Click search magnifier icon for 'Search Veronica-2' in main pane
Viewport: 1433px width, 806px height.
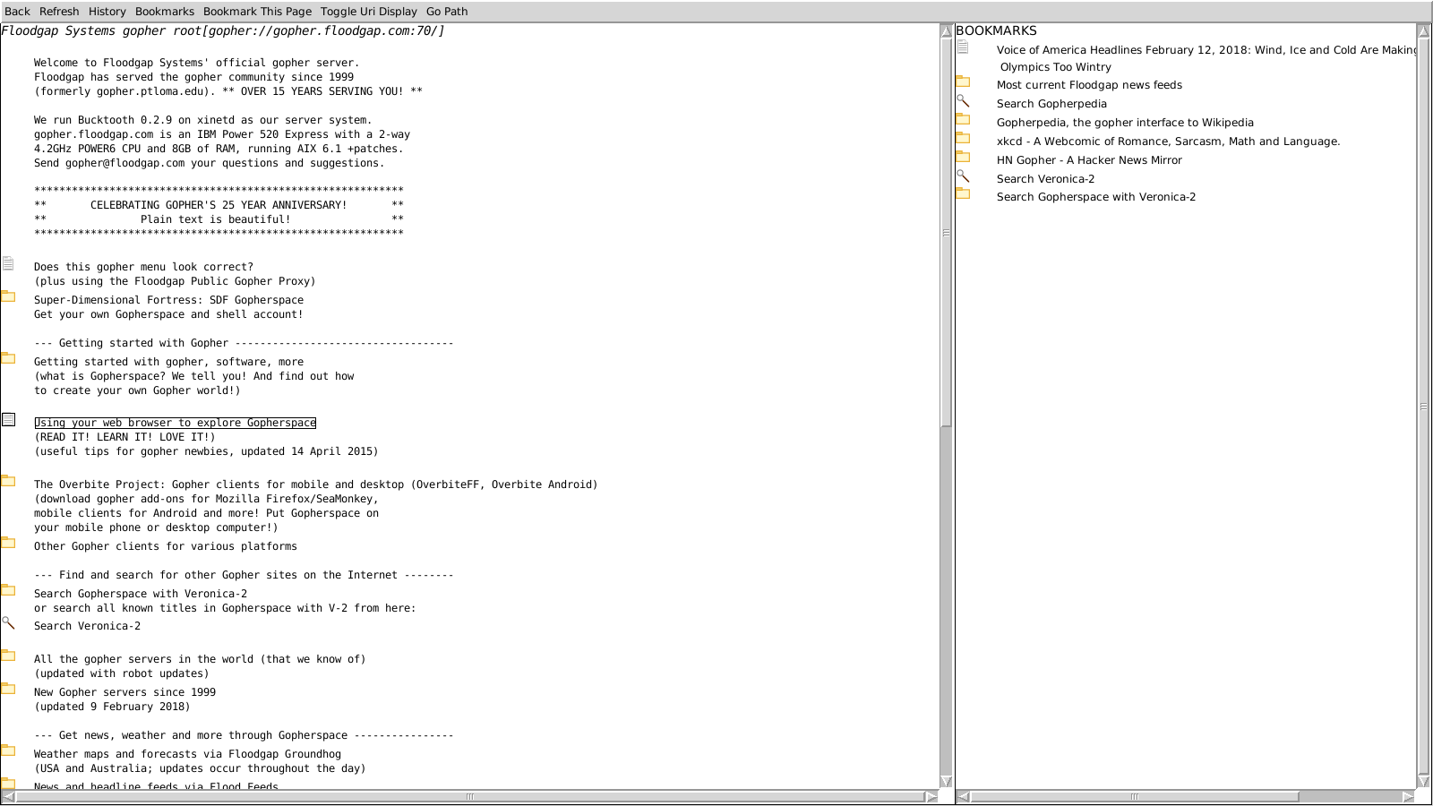8,622
